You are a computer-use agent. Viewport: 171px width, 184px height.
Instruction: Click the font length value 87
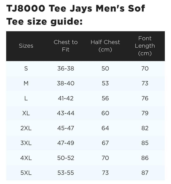tap(145, 173)
